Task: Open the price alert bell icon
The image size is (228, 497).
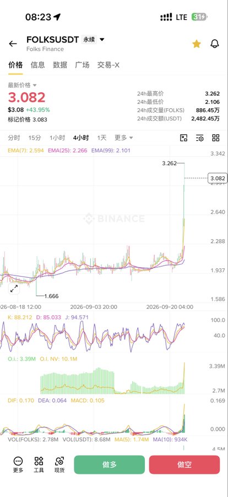Action: coord(215,44)
